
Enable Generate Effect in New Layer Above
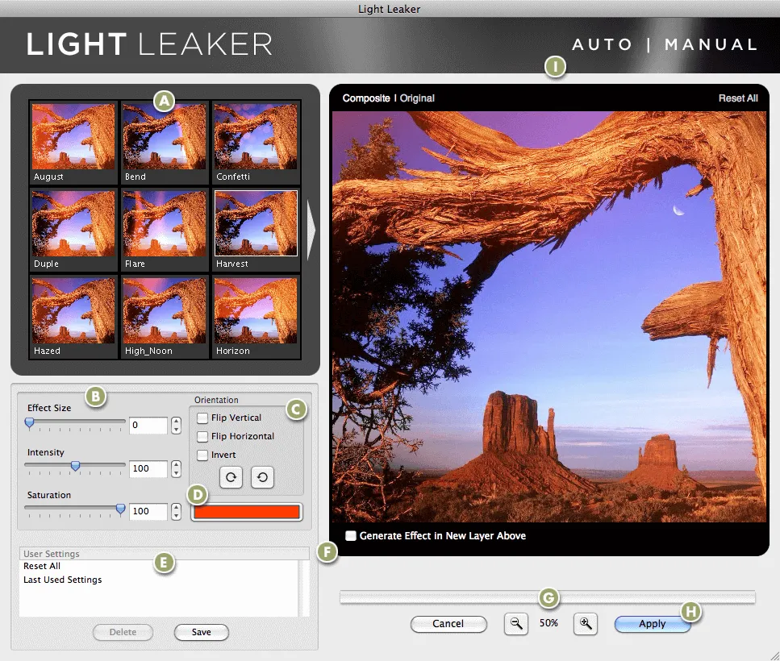click(352, 535)
